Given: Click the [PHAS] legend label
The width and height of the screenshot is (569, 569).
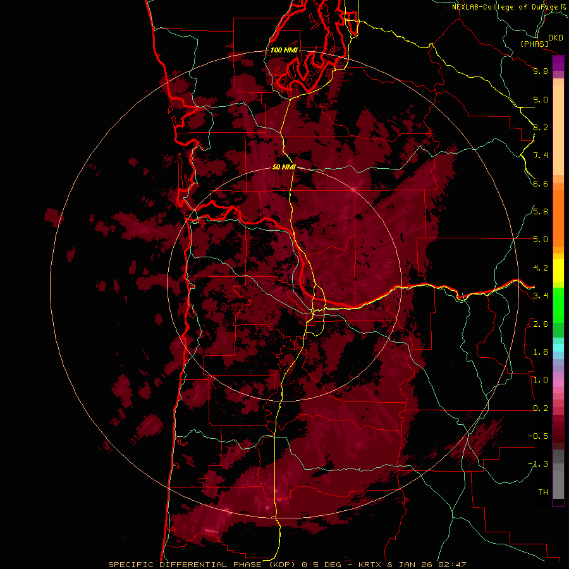Looking at the screenshot, I should [534, 44].
